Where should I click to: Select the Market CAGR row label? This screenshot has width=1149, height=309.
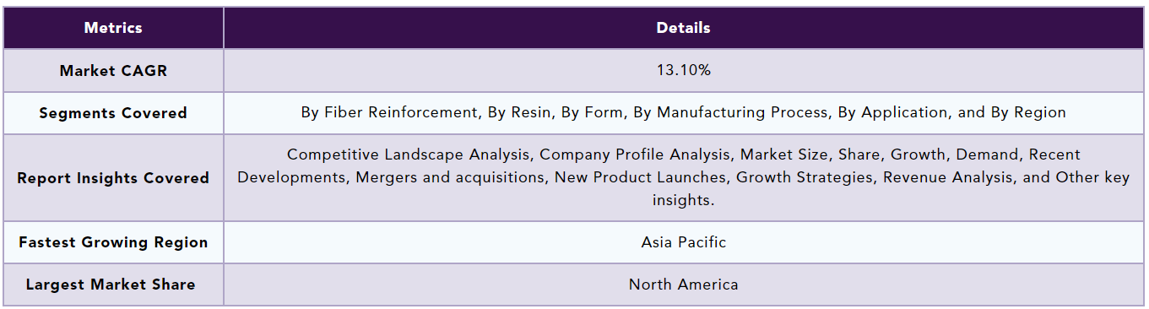tap(113, 71)
